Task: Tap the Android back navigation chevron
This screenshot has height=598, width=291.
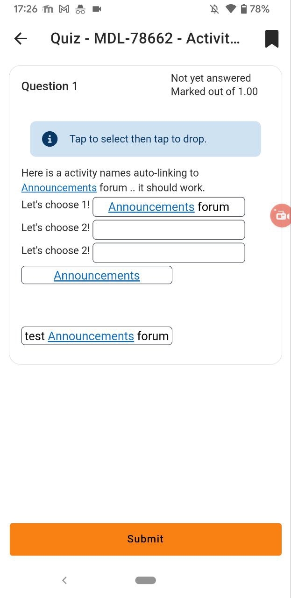Action: tap(64, 580)
